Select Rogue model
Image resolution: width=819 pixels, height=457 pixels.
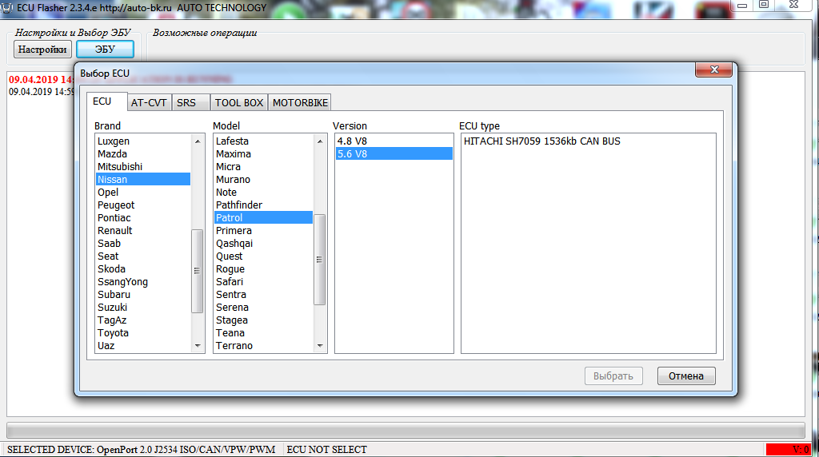(263, 268)
